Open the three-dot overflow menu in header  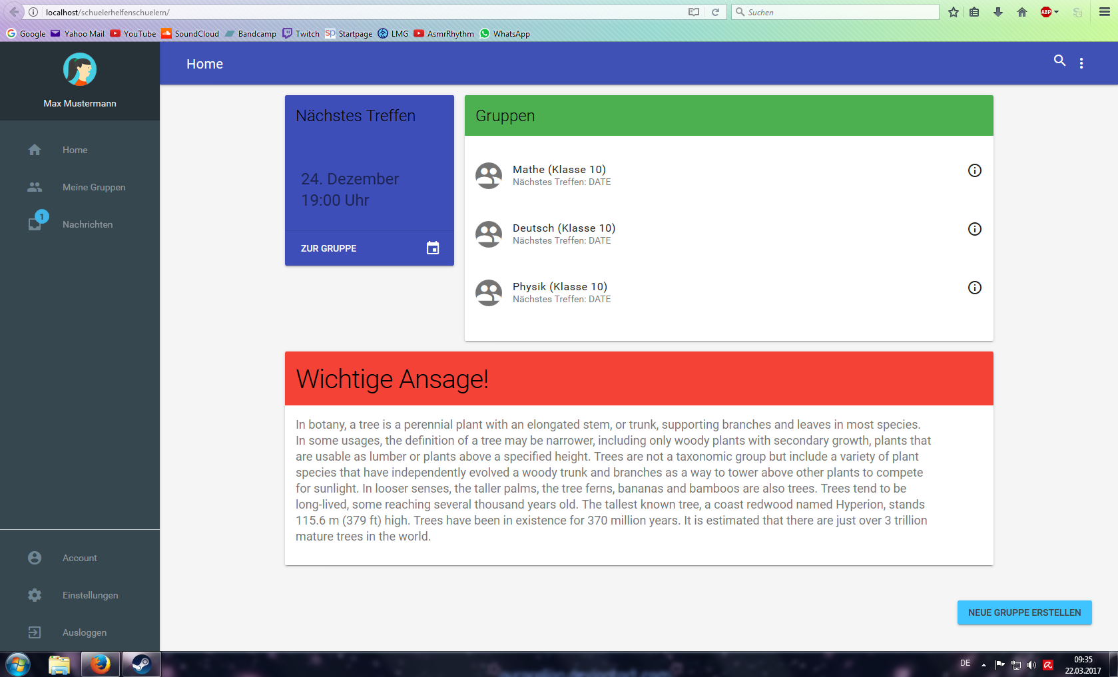click(x=1081, y=63)
